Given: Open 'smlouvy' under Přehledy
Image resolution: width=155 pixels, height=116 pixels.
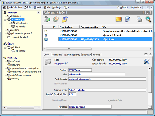Looking at the screenshot, I should pyautogui.click(x=15, y=79).
